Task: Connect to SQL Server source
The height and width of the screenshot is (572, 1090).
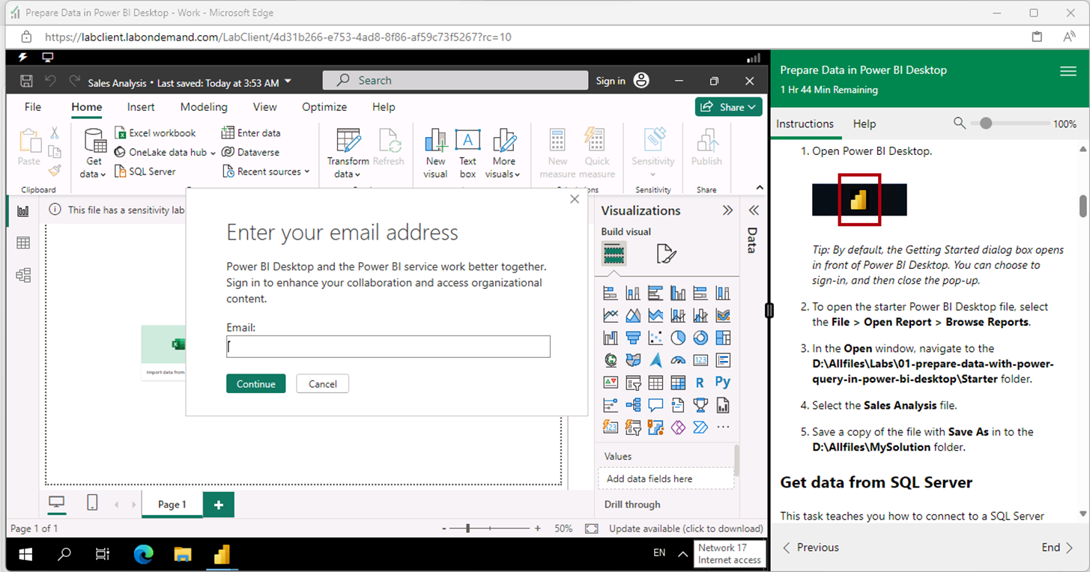Action: [x=146, y=171]
